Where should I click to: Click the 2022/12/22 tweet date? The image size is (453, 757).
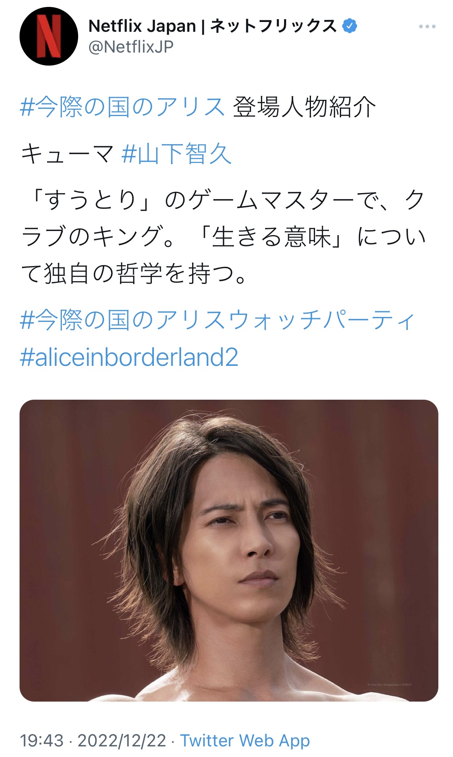click(x=122, y=740)
